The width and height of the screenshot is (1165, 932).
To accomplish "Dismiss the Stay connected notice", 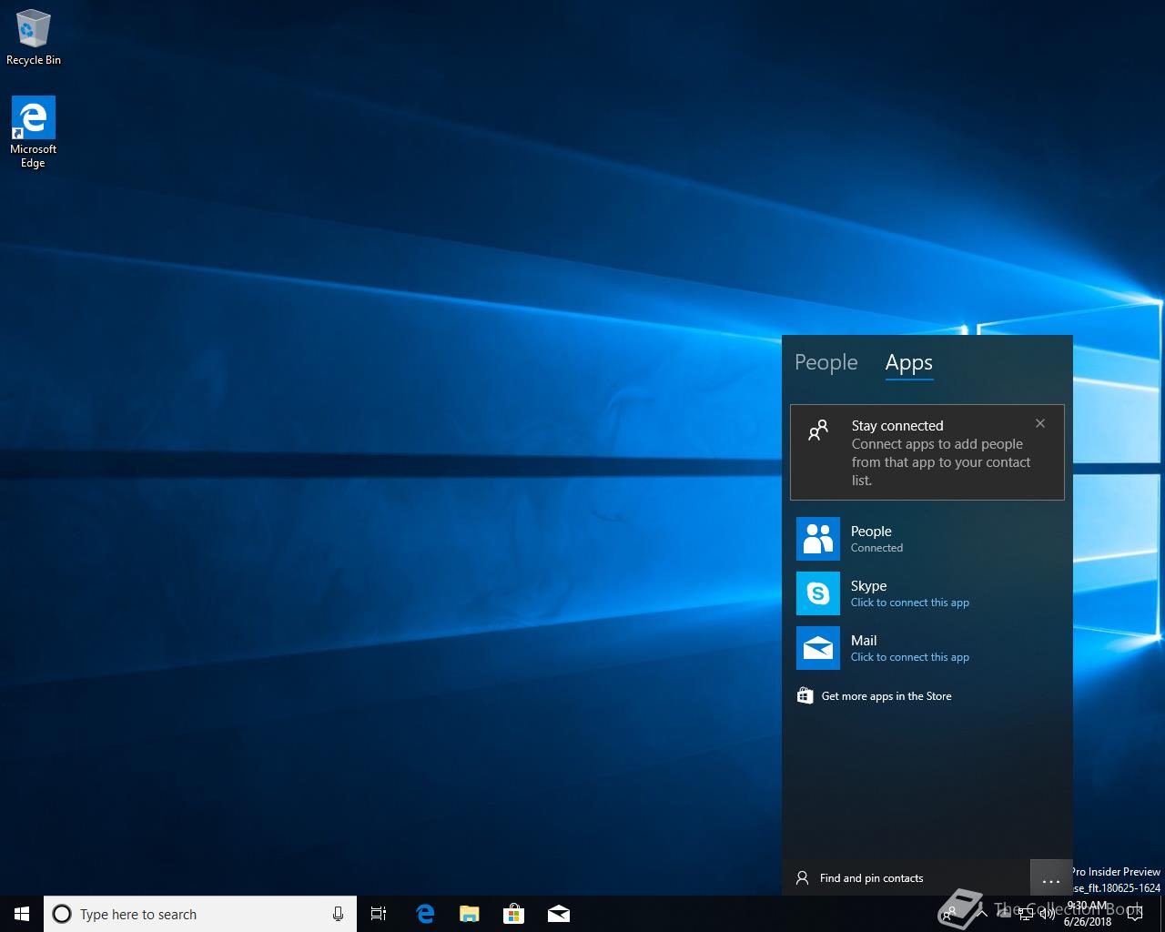I will (1040, 423).
